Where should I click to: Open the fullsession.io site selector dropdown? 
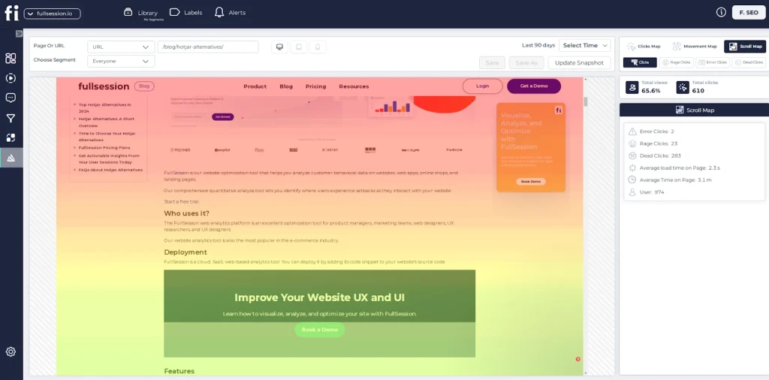[x=52, y=14]
